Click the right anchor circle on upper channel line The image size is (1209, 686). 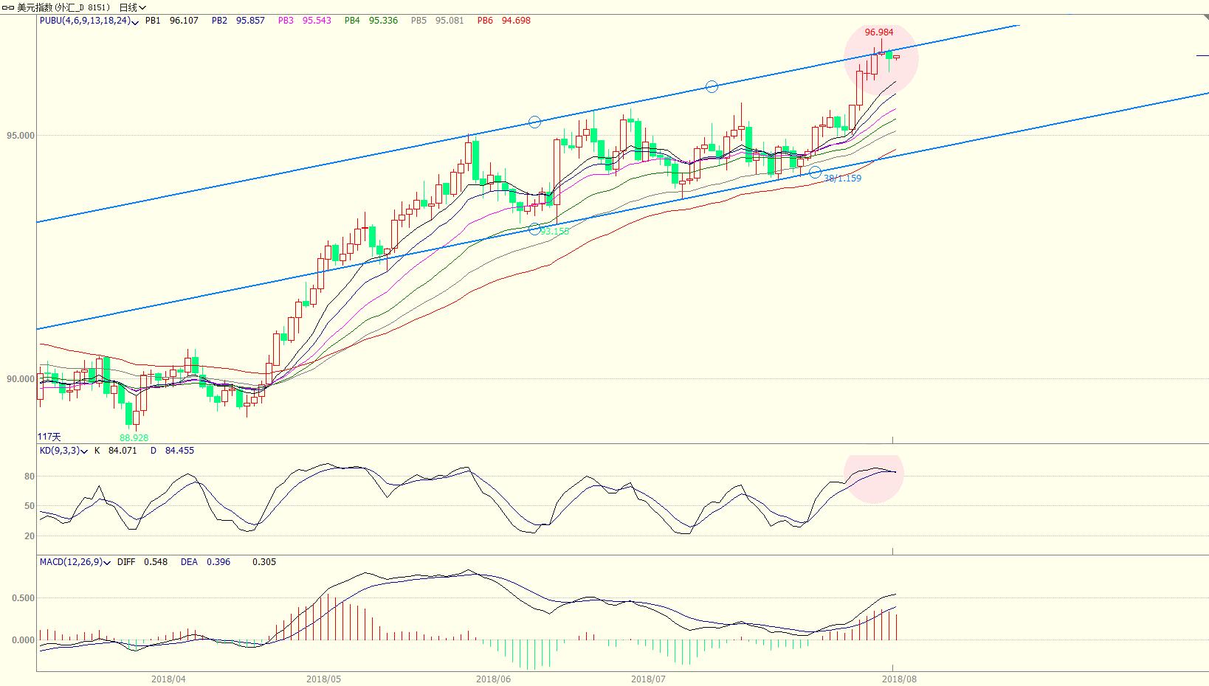[x=712, y=87]
